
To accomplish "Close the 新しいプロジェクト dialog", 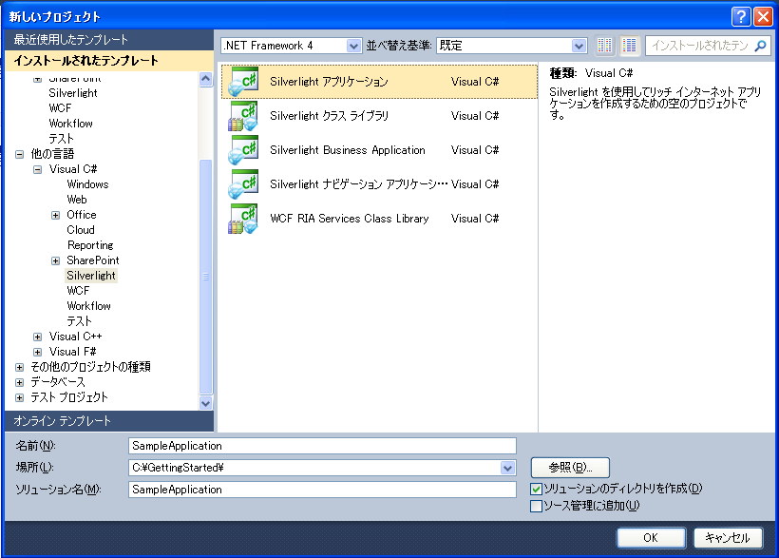I will pos(763,16).
